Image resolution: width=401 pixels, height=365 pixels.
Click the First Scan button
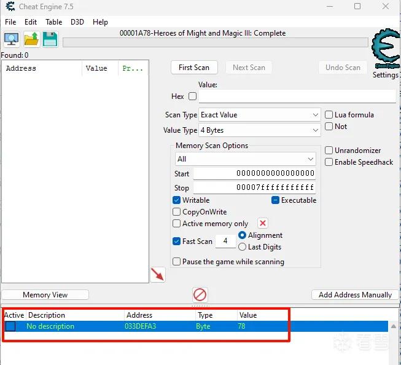coord(194,68)
